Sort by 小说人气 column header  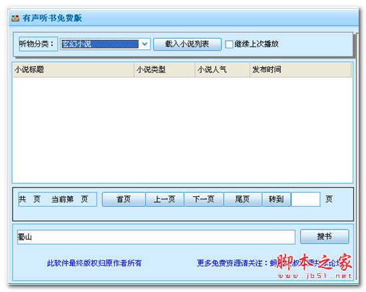(x=222, y=69)
